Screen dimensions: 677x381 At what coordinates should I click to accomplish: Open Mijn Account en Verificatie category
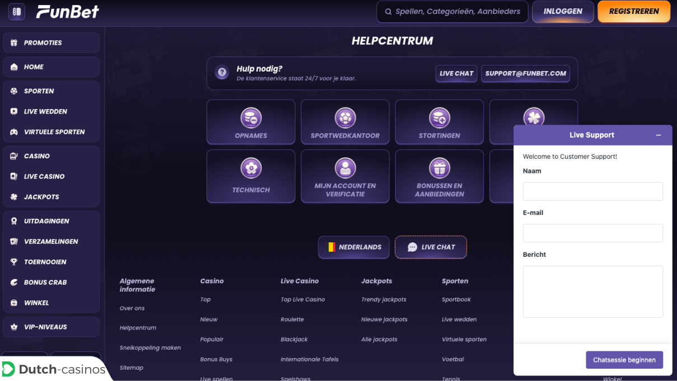point(345,176)
